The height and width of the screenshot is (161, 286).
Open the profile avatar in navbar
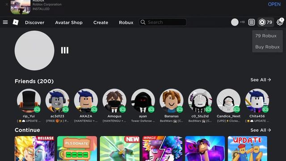[x=235, y=22]
